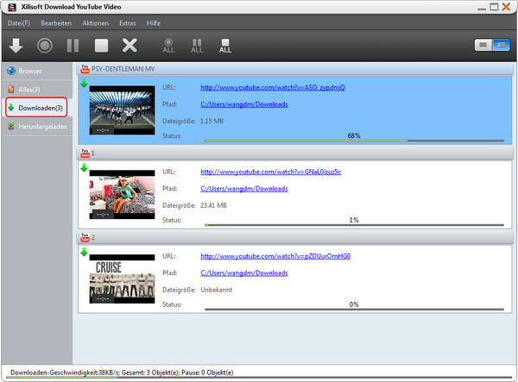Open the Hilfe menu
This screenshot has height=382, width=518.
click(154, 23)
